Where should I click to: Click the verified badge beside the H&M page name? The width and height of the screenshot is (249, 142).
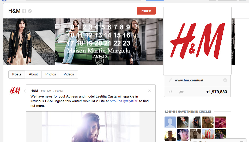[30, 11]
